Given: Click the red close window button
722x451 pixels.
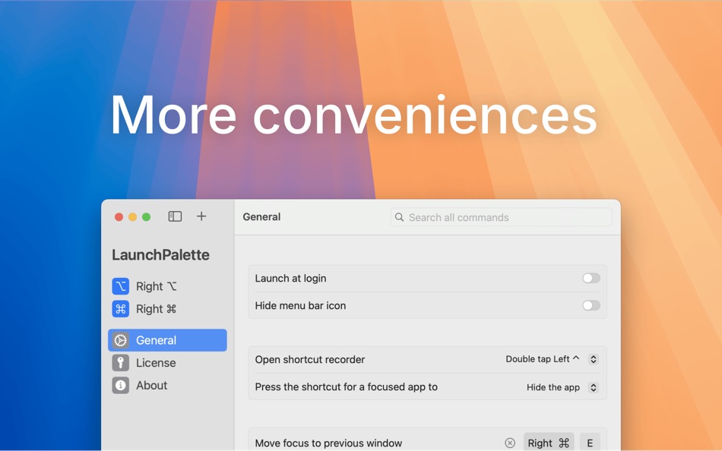Looking at the screenshot, I should [119, 216].
